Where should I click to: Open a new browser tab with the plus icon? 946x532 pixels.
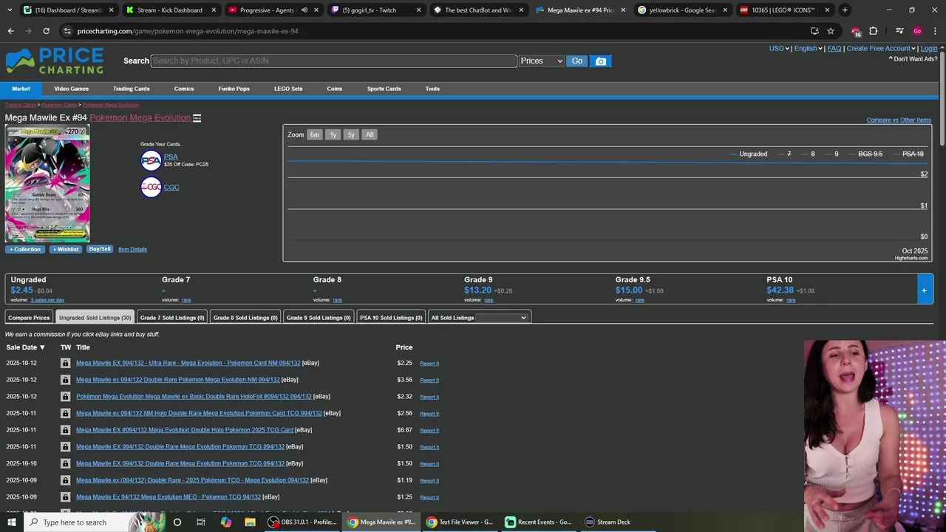tap(845, 10)
